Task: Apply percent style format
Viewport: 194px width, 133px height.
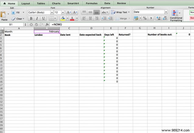Action: [145, 18]
